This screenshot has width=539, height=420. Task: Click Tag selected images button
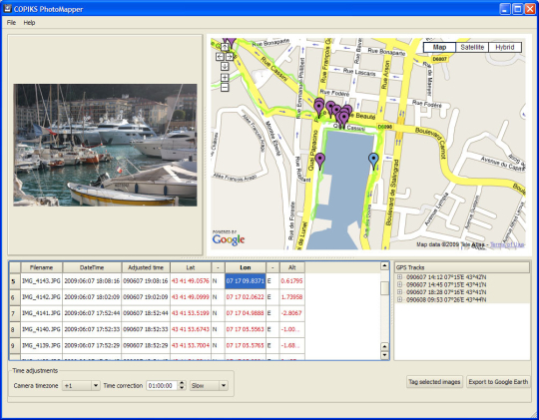[434, 382]
